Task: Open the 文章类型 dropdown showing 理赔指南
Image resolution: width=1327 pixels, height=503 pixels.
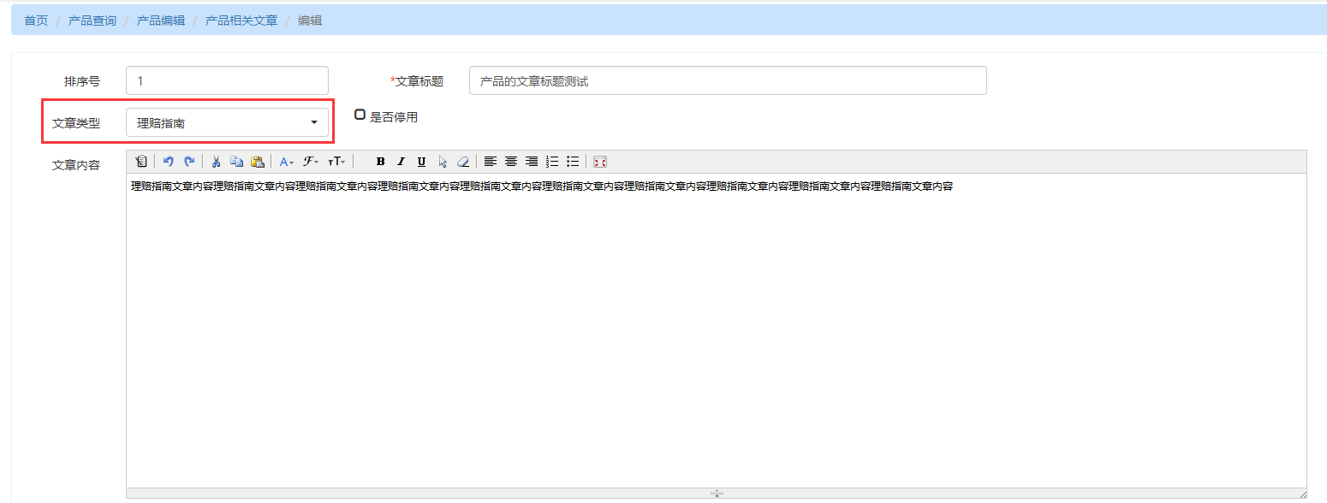Action: coord(227,123)
